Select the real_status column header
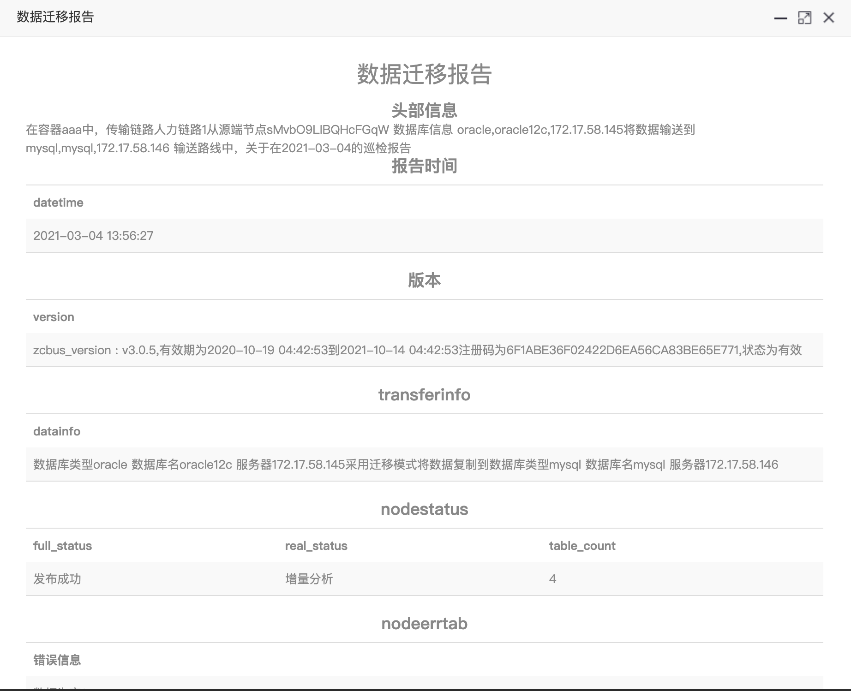The image size is (851, 691). (x=316, y=546)
